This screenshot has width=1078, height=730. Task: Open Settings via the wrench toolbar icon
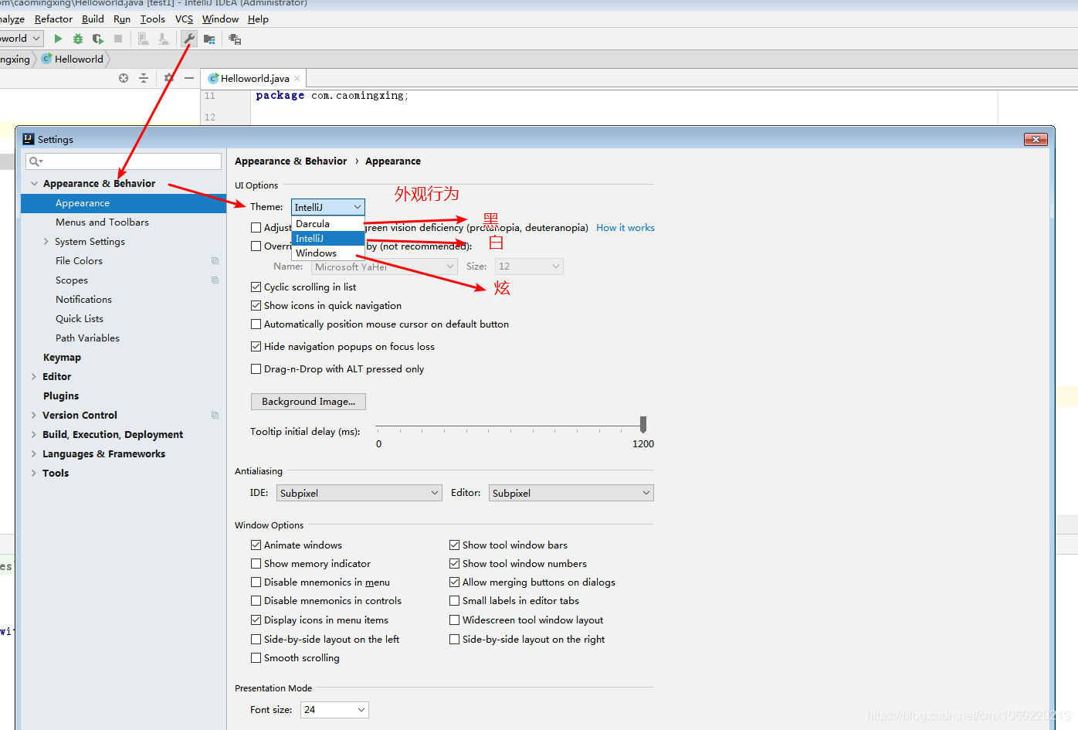[x=189, y=39]
